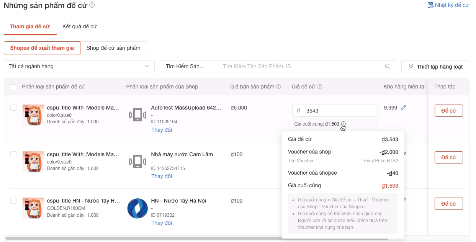Image resolution: width=476 pixels, height=242 pixels.
Task: Toggle the select-all checkbox in table header
Action: [13, 87]
